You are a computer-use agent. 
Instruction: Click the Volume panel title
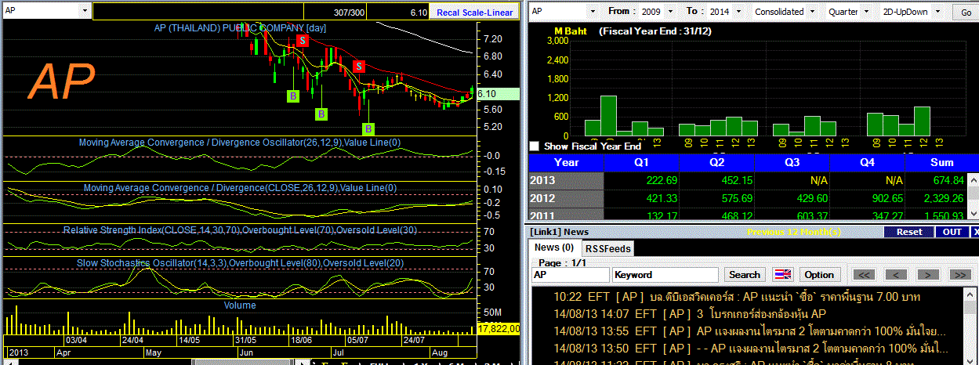(239, 305)
